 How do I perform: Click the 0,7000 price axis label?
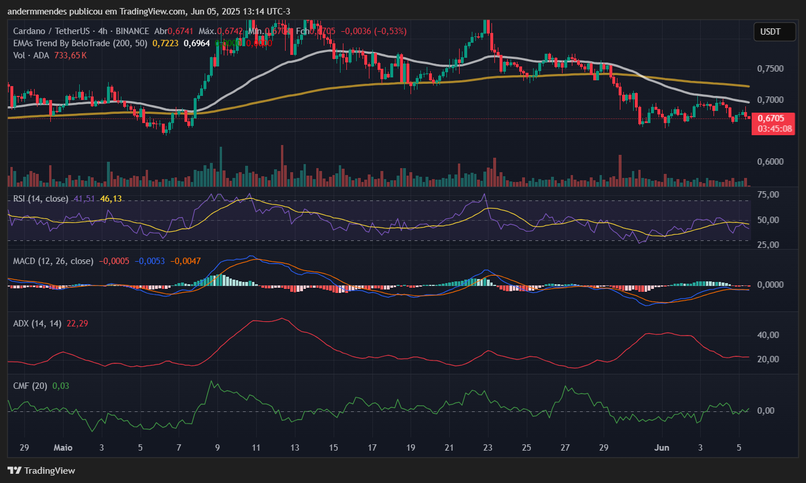[771, 100]
